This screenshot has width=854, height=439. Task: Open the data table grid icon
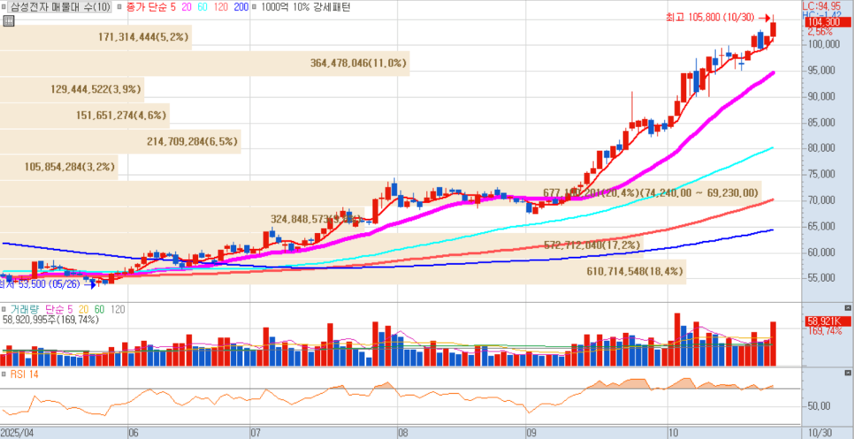tap(8, 21)
